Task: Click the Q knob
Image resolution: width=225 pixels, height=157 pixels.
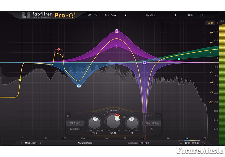Action: point(132,123)
